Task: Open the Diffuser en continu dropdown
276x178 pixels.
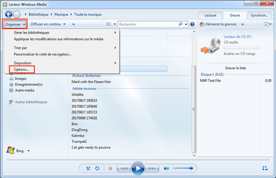Action: 48,24
